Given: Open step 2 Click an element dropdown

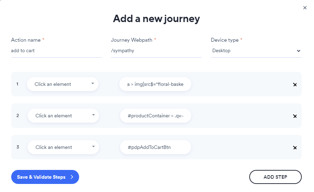Looking at the screenshot, I should 63,116.
